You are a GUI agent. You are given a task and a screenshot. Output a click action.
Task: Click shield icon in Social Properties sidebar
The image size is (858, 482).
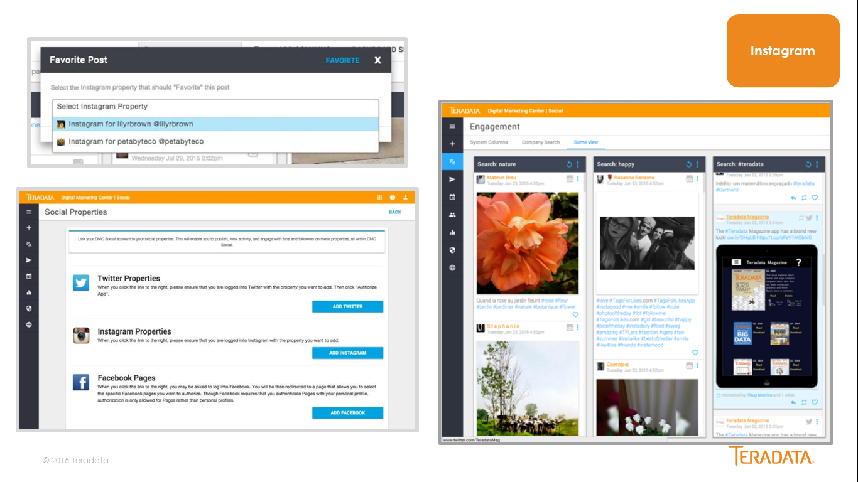pyautogui.click(x=29, y=309)
